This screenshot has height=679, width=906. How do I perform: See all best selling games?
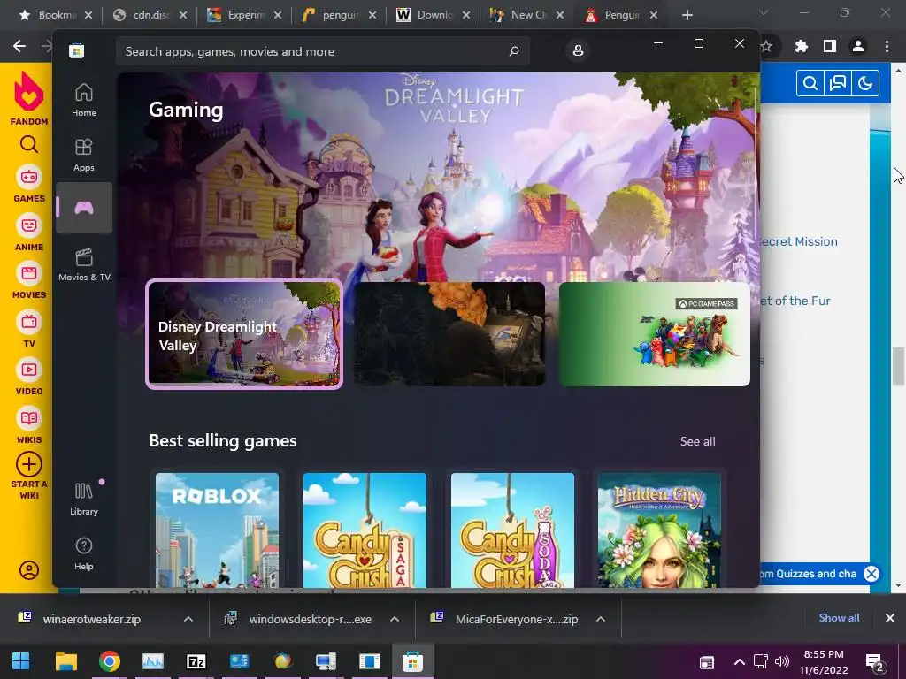tap(697, 441)
